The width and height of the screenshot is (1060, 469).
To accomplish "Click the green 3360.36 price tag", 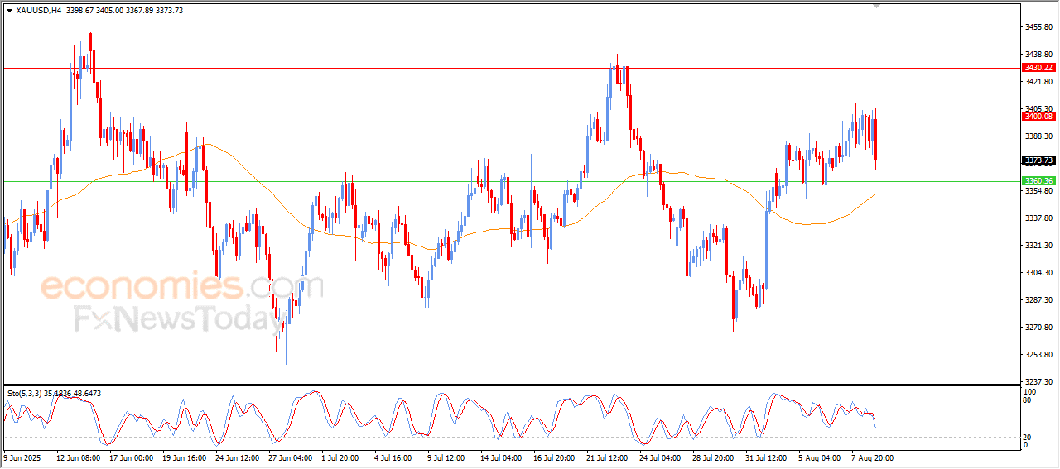I will (x=1038, y=181).
